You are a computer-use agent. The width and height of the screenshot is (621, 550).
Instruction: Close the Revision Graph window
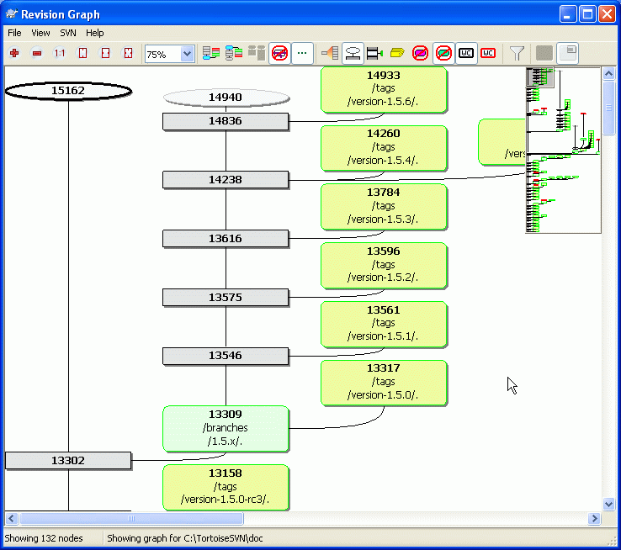tap(608, 14)
